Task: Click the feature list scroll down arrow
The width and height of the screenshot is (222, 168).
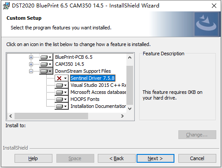Action: (129, 109)
